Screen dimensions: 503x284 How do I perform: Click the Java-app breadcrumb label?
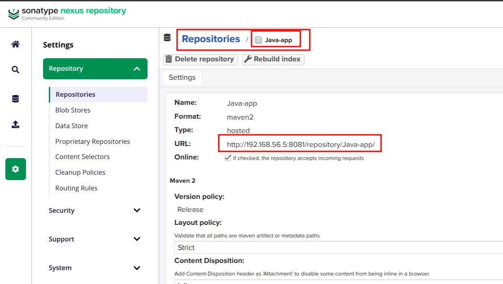(278, 40)
